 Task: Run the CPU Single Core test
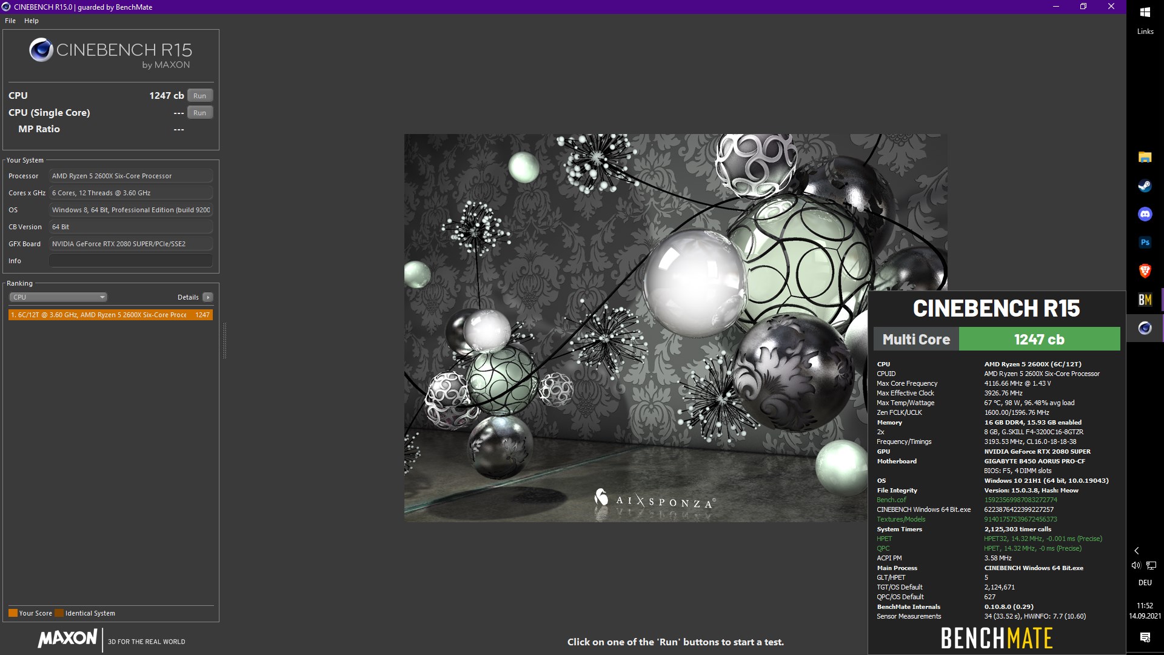(x=199, y=113)
